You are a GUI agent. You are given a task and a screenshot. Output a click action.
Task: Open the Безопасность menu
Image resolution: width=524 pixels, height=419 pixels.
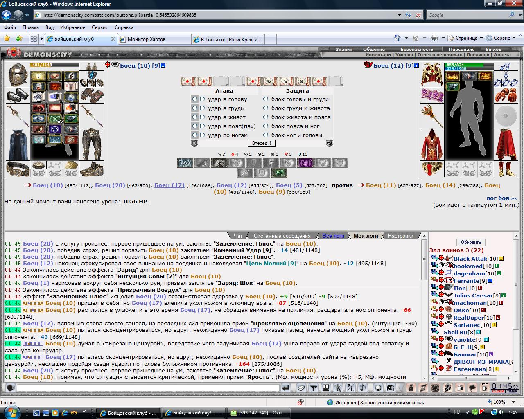pyautogui.click(x=416, y=49)
